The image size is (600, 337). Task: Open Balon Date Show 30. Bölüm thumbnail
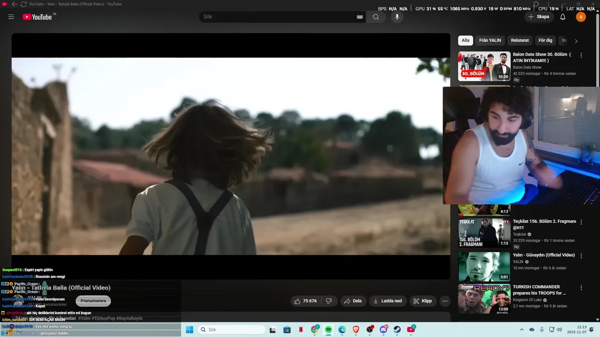click(x=484, y=66)
